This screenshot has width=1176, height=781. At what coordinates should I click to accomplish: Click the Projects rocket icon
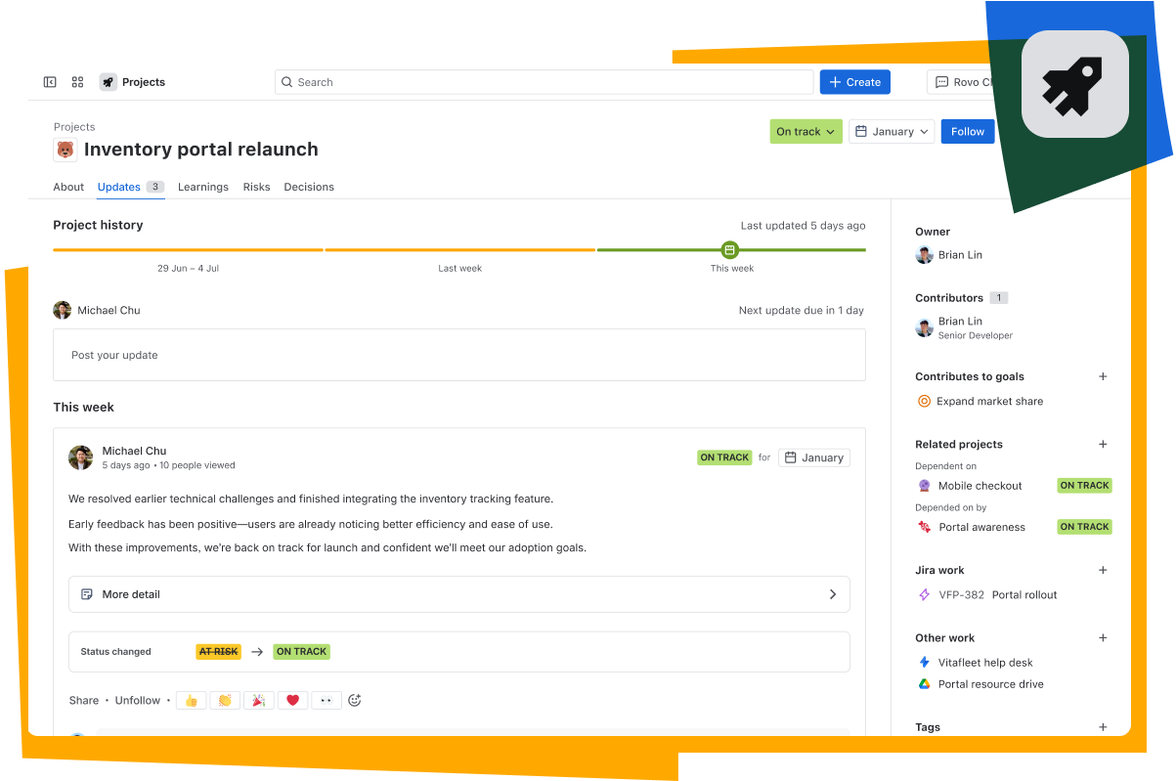coord(109,82)
